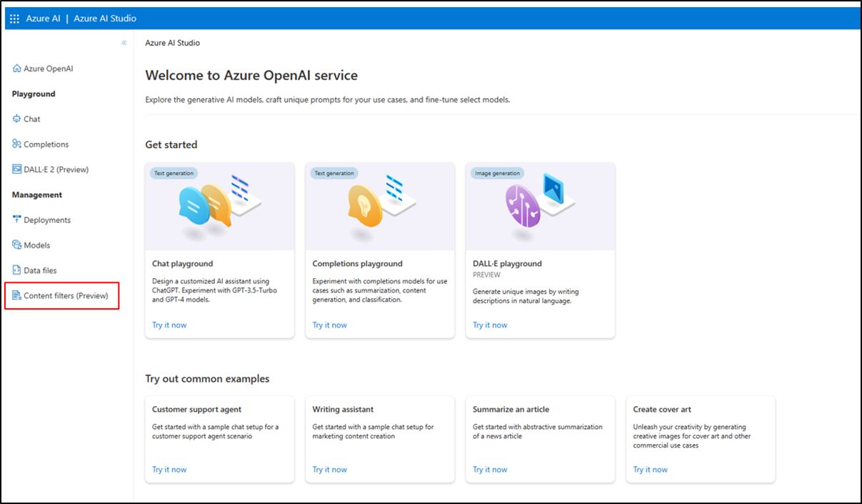The height and width of the screenshot is (504, 862).
Task: Click the DALL-E playground card title
Action: (507, 264)
